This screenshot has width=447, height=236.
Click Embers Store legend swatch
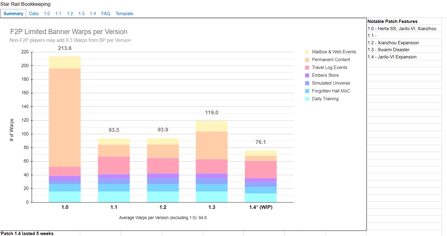tap(307, 75)
